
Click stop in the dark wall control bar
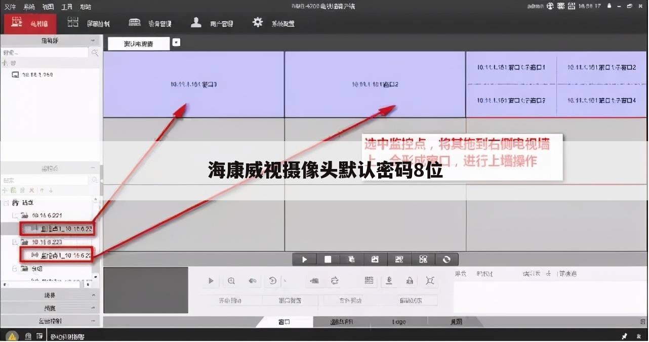[328, 260]
